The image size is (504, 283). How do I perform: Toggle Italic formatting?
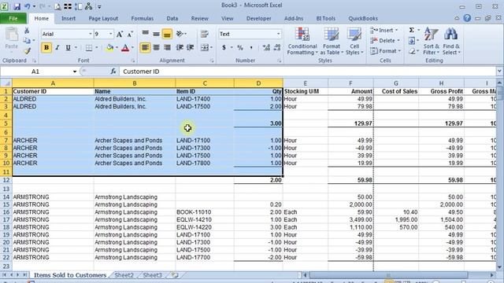point(57,48)
